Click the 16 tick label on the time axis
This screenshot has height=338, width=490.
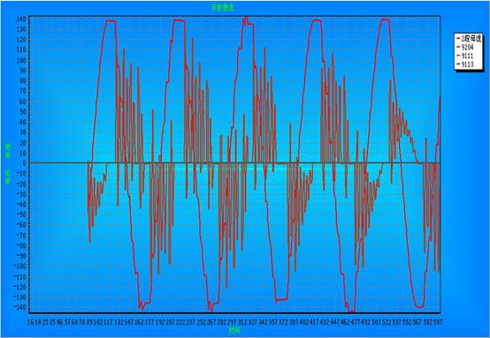click(x=31, y=322)
